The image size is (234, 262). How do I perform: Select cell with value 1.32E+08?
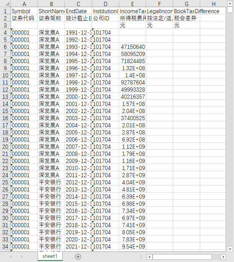coord(133,68)
